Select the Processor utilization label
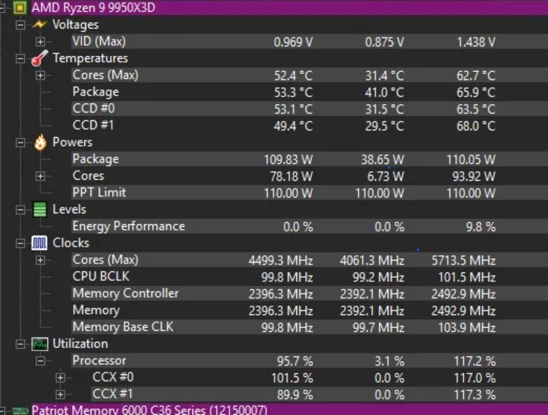This screenshot has width=548, height=415. click(99, 361)
